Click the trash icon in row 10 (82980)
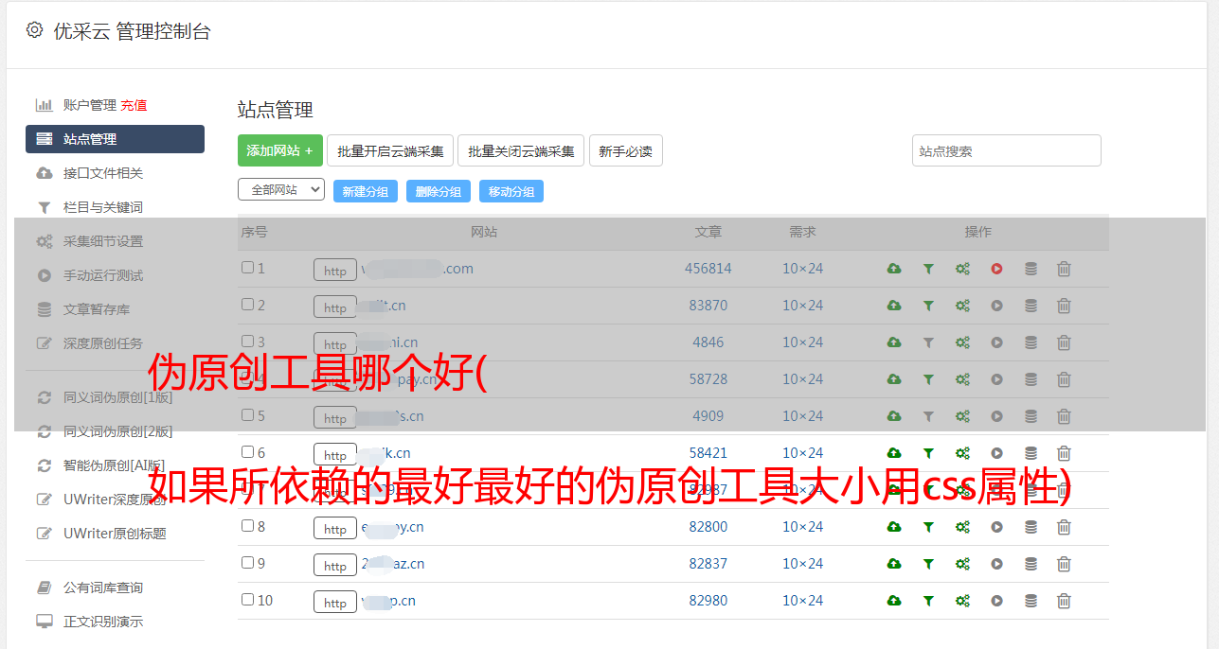 coord(1064,601)
